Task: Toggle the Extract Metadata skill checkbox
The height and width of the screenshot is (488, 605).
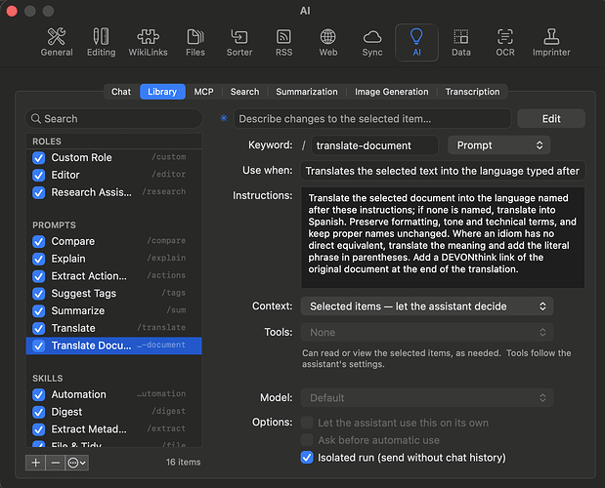Action: tap(38, 429)
